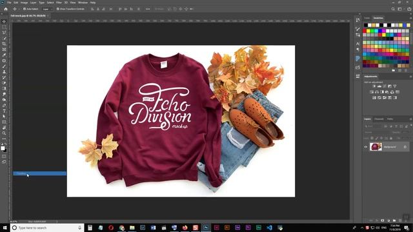Screen dimensions: 413x232
Task: Open the Swatches panel flyout menu
Action: [410, 18]
